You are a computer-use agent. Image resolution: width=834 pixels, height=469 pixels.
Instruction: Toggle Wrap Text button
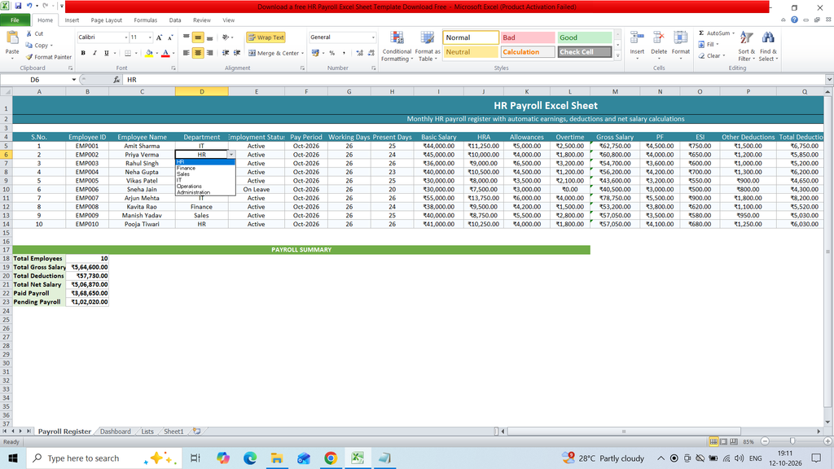(266, 37)
